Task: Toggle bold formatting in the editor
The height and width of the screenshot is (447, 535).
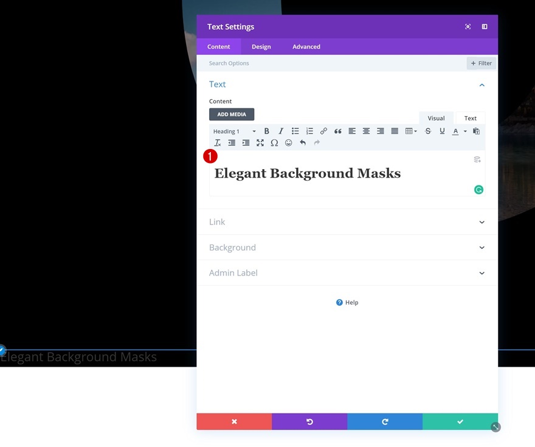Action: click(x=266, y=131)
